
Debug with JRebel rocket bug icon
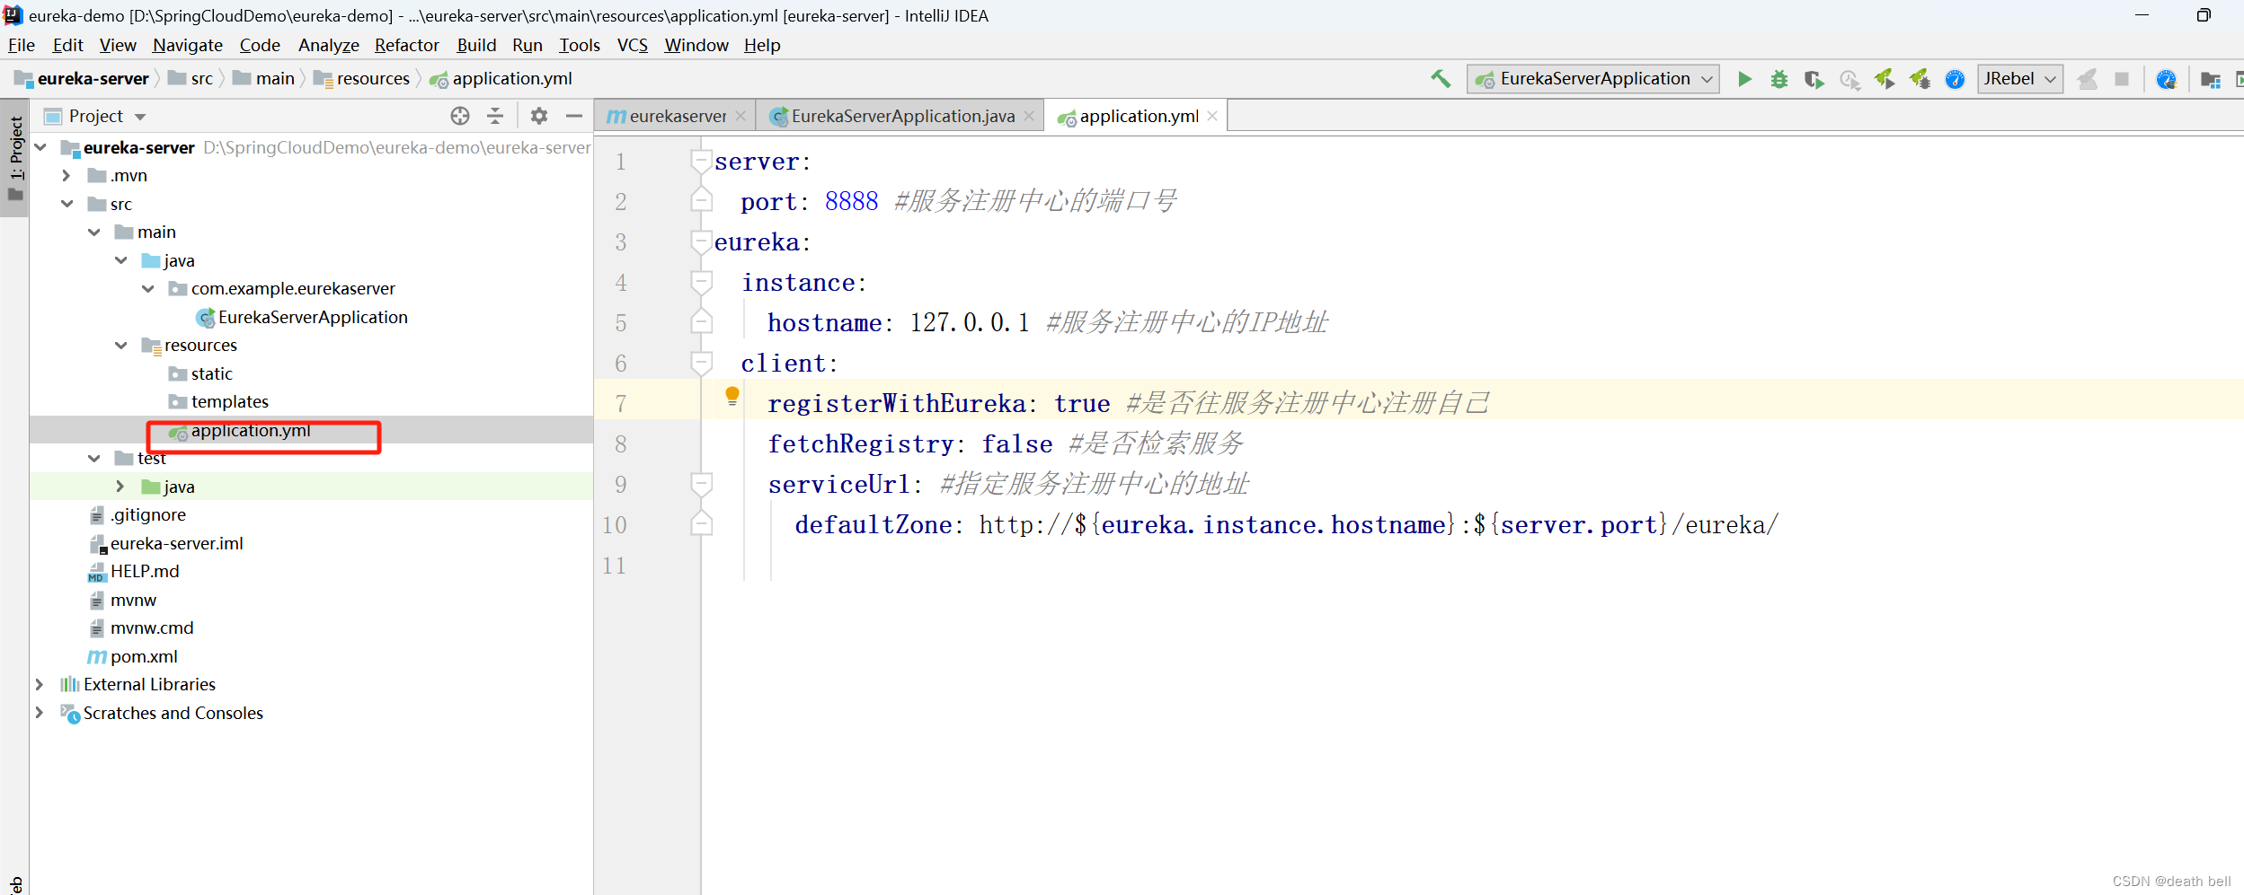1920,79
